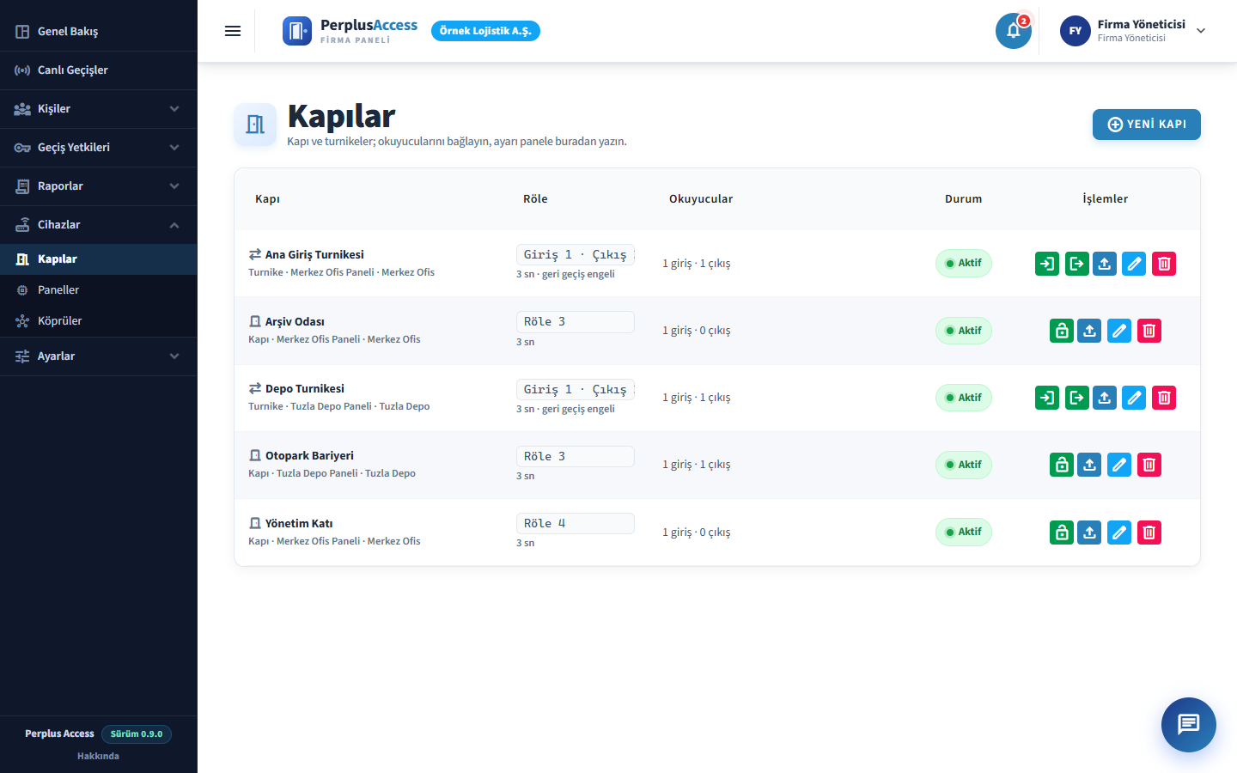Open the Hakkında link
Screen dimensions: 1237x773
point(98,756)
